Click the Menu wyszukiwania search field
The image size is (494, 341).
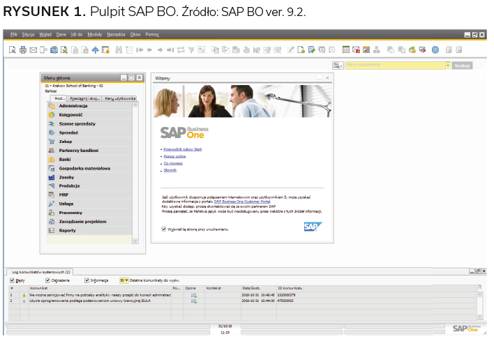pos(395,65)
